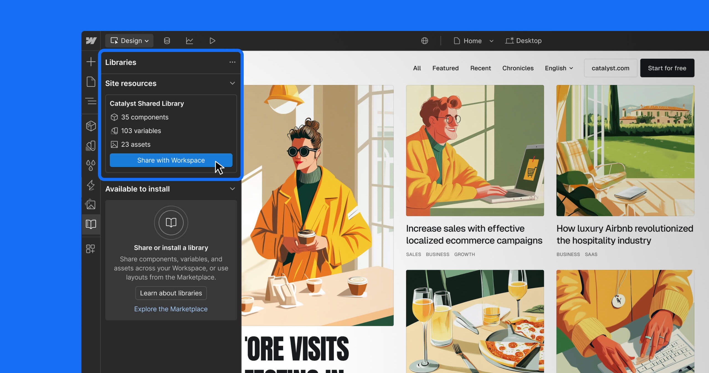Click the Preview play icon
Image resolution: width=709 pixels, height=373 pixels.
click(212, 41)
